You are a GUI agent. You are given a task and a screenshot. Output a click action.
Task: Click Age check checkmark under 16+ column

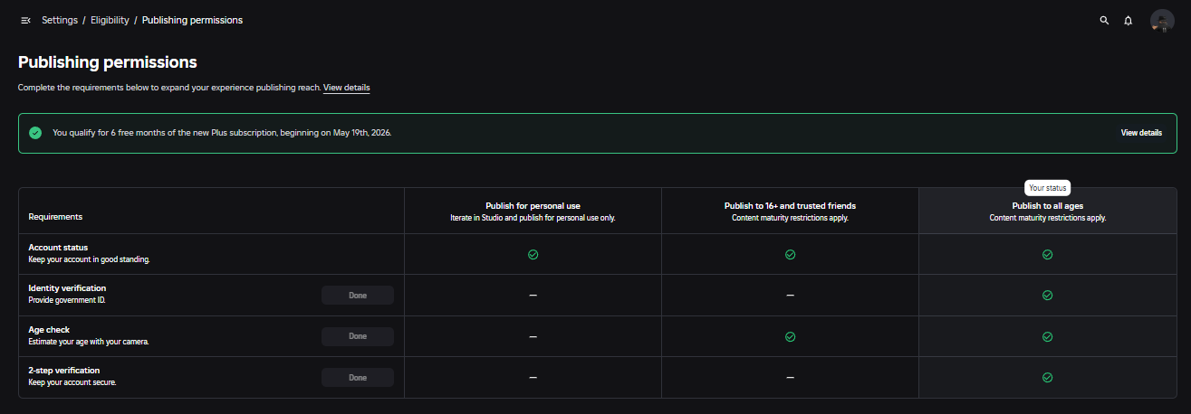coord(790,336)
